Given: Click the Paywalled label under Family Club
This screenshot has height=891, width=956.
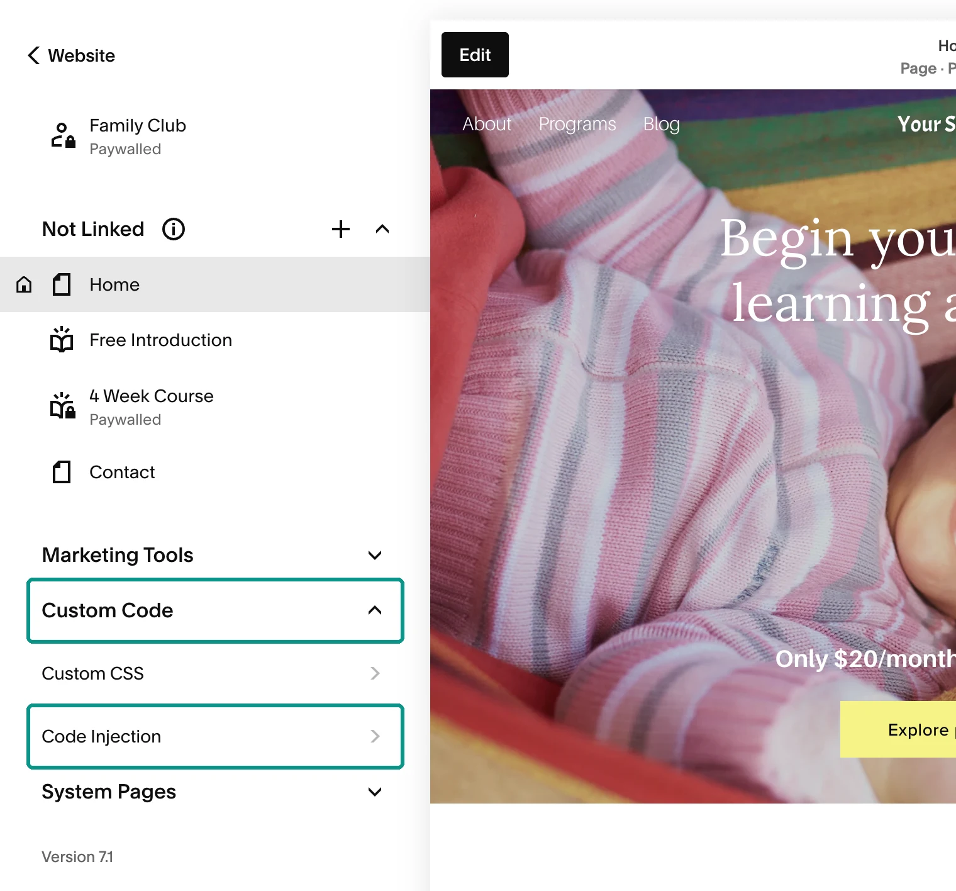Looking at the screenshot, I should (x=125, y=149).
